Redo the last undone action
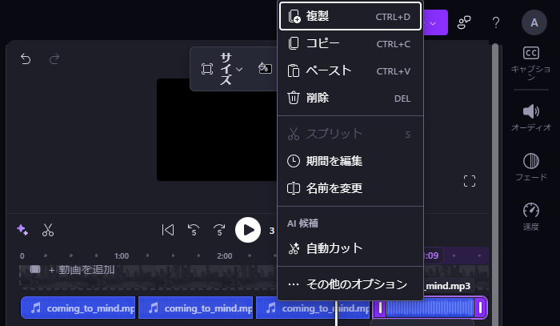 tap(54, 59)
